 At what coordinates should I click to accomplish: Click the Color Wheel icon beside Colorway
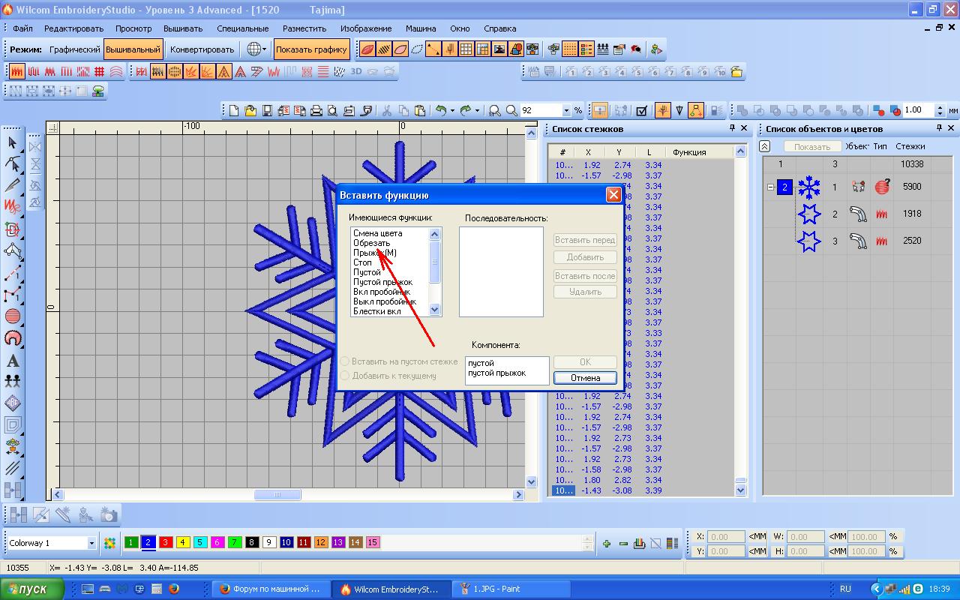click(x=110, y=543)
